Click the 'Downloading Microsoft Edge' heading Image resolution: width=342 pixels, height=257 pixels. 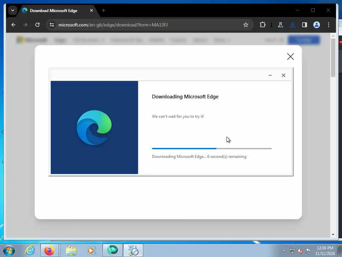click(x=185, y=97)
